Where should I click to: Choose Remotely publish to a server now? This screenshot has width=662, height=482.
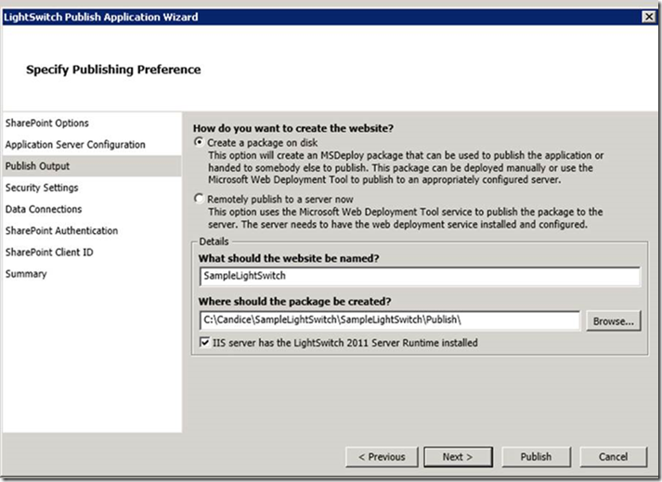[199, 198]
